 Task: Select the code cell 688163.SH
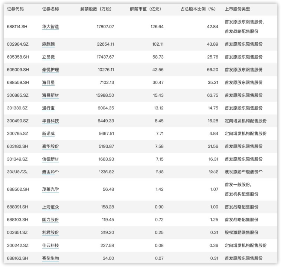17,258
